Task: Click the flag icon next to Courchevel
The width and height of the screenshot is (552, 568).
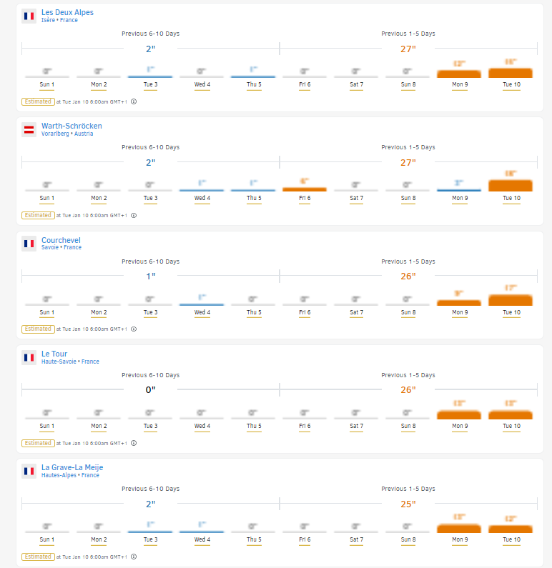Action: tap(29, 243)
